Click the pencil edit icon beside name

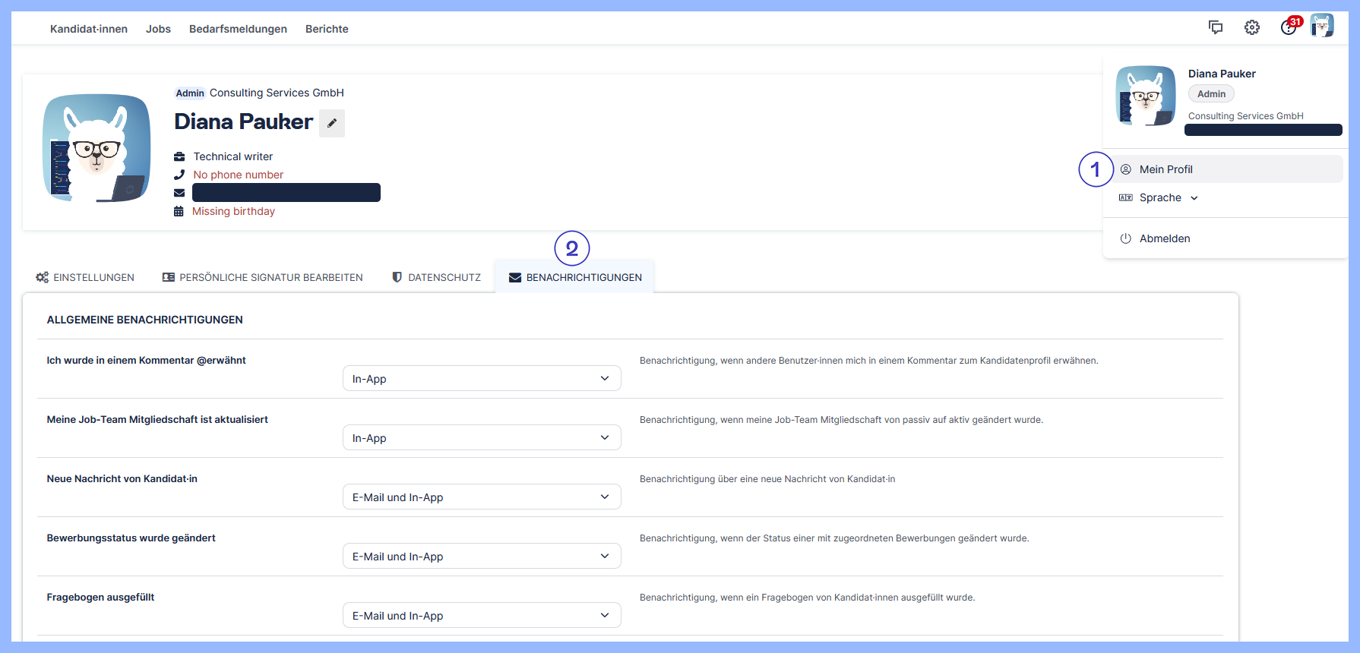pyautogui.click(x=332, y=123)
